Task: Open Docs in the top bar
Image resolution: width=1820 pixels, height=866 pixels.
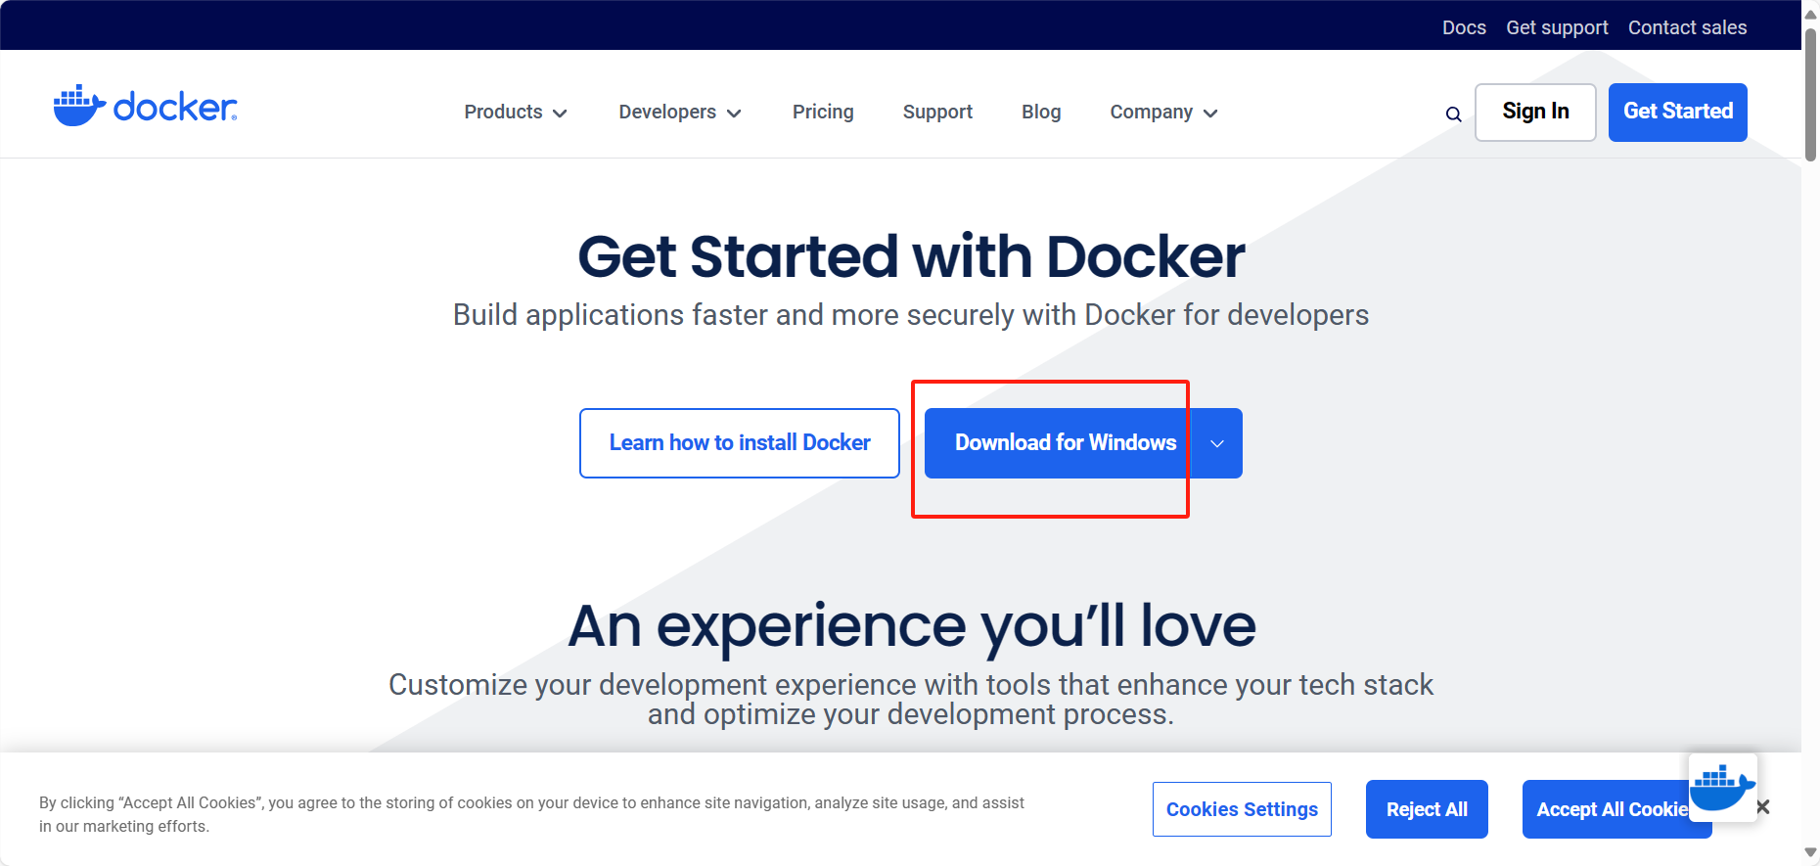Action: click(1464, 27)
